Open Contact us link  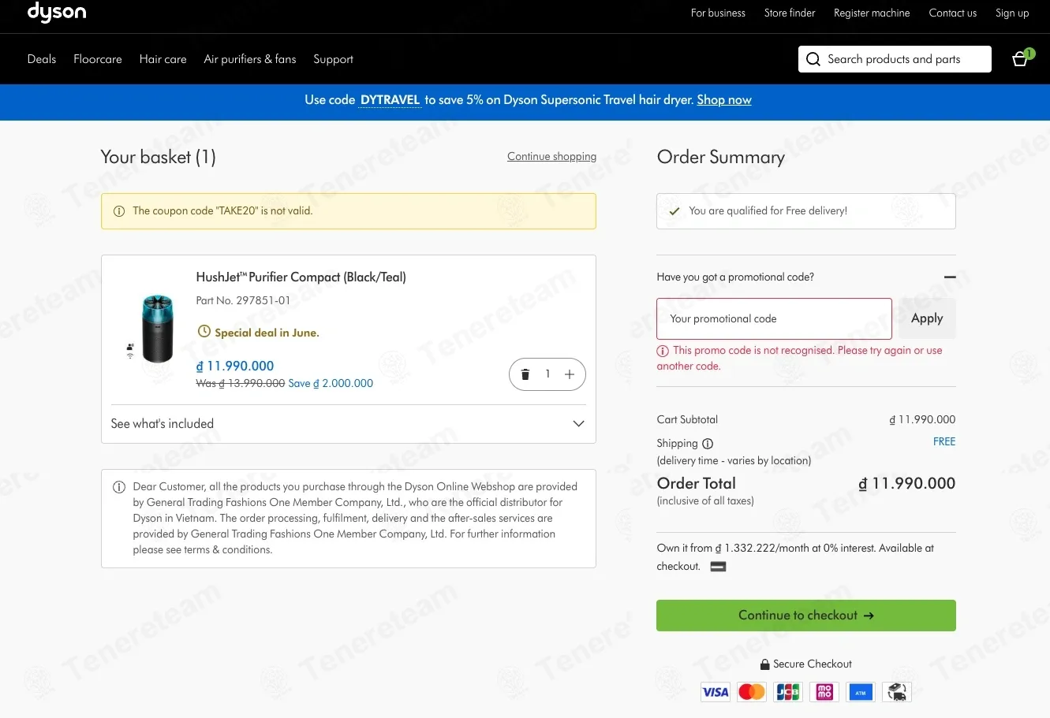tap(952, 13)
